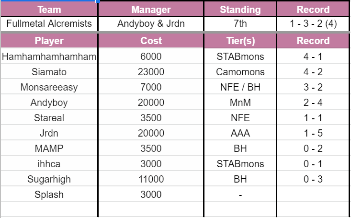The height and width of the screenshot is (218, 351).
Task: Click the Camomons tier cell
Action: (240, 72)
